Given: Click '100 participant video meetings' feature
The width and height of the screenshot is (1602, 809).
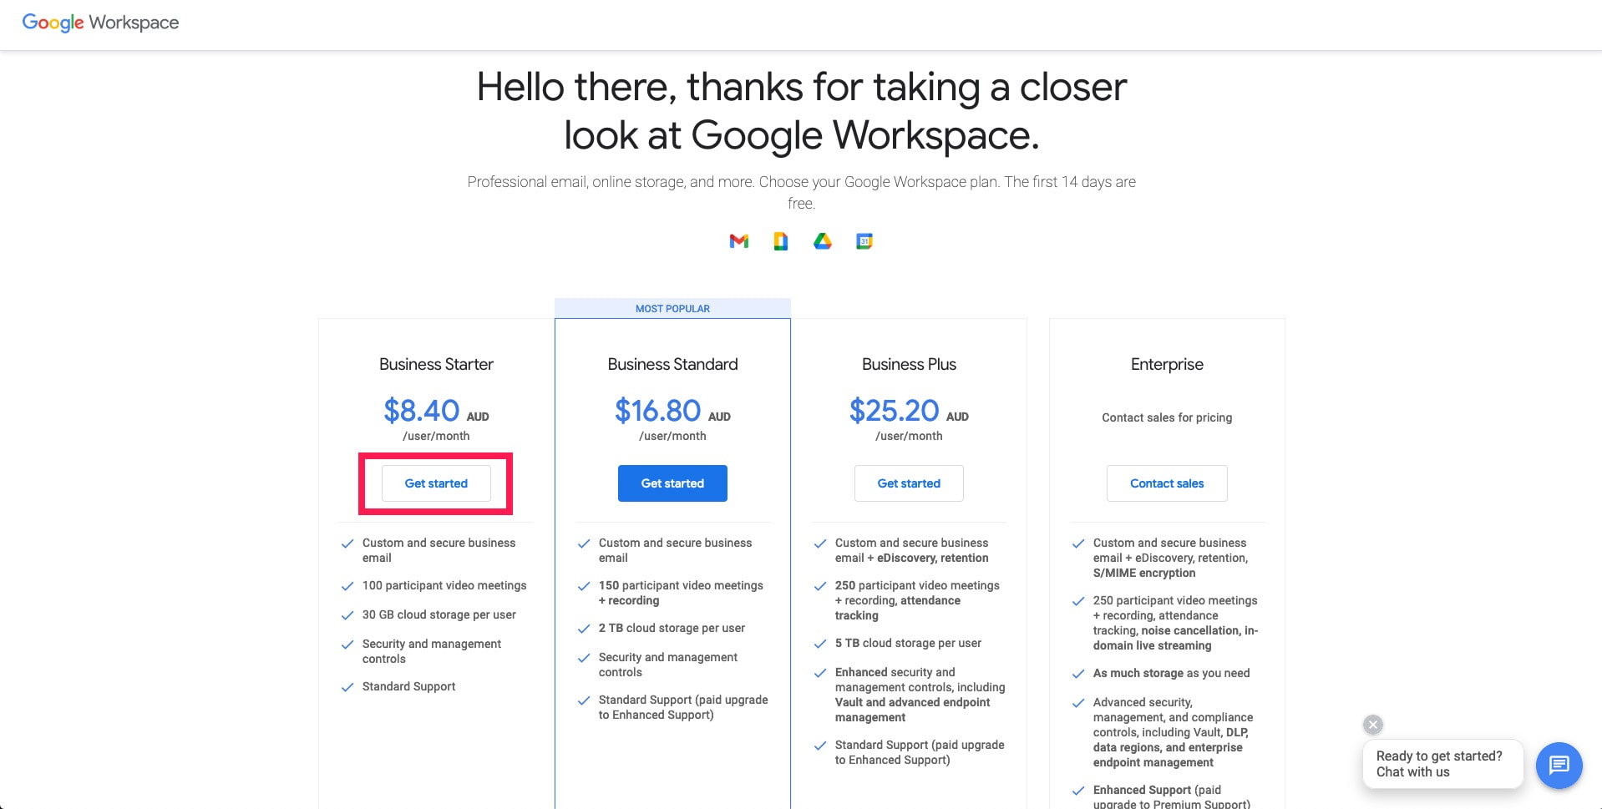Looking at the screenshot, I should [x=444, y=586].
